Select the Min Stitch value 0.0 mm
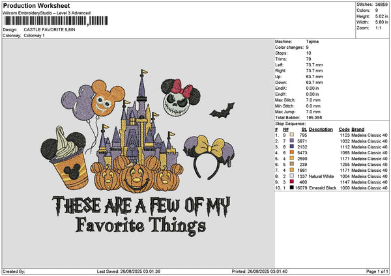391x276 pixels. (313, 106)
